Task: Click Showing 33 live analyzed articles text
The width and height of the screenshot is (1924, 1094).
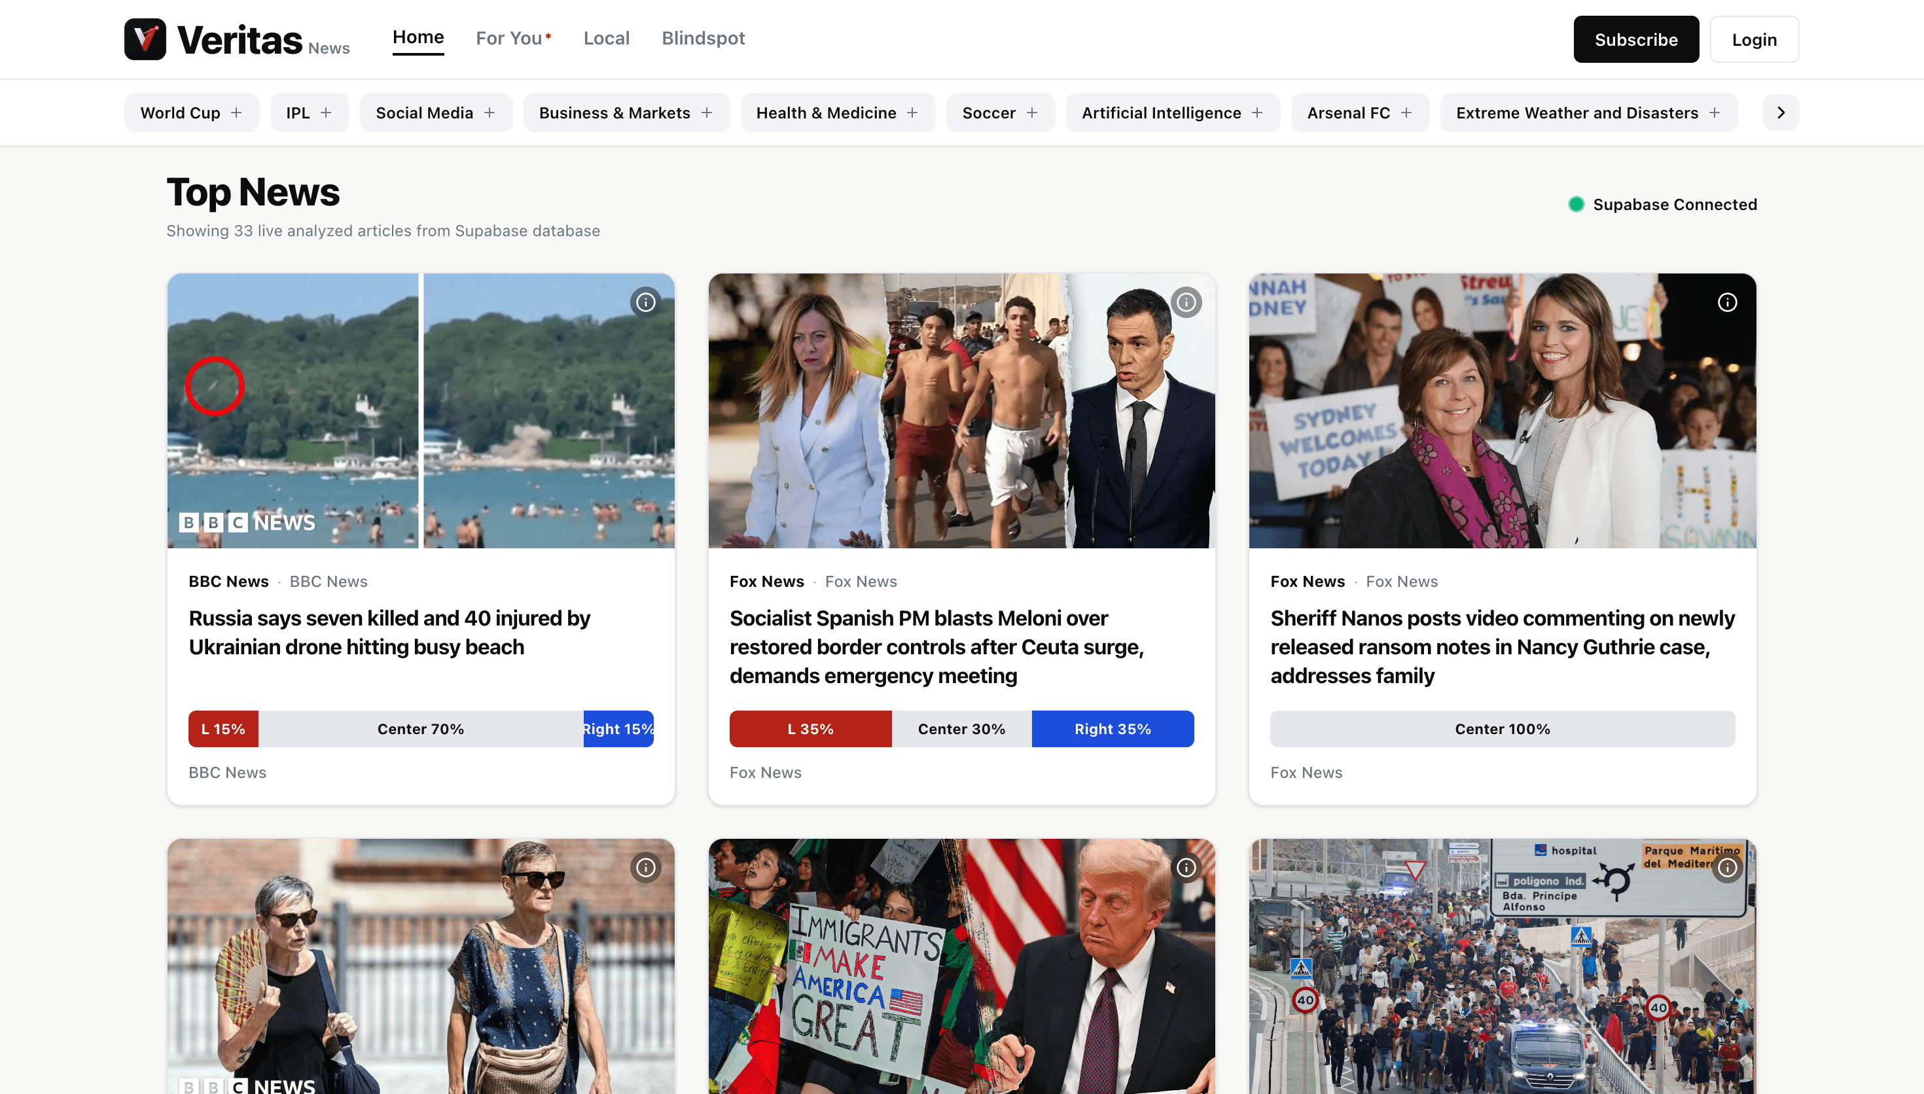Action: click(x=383, y=231)
